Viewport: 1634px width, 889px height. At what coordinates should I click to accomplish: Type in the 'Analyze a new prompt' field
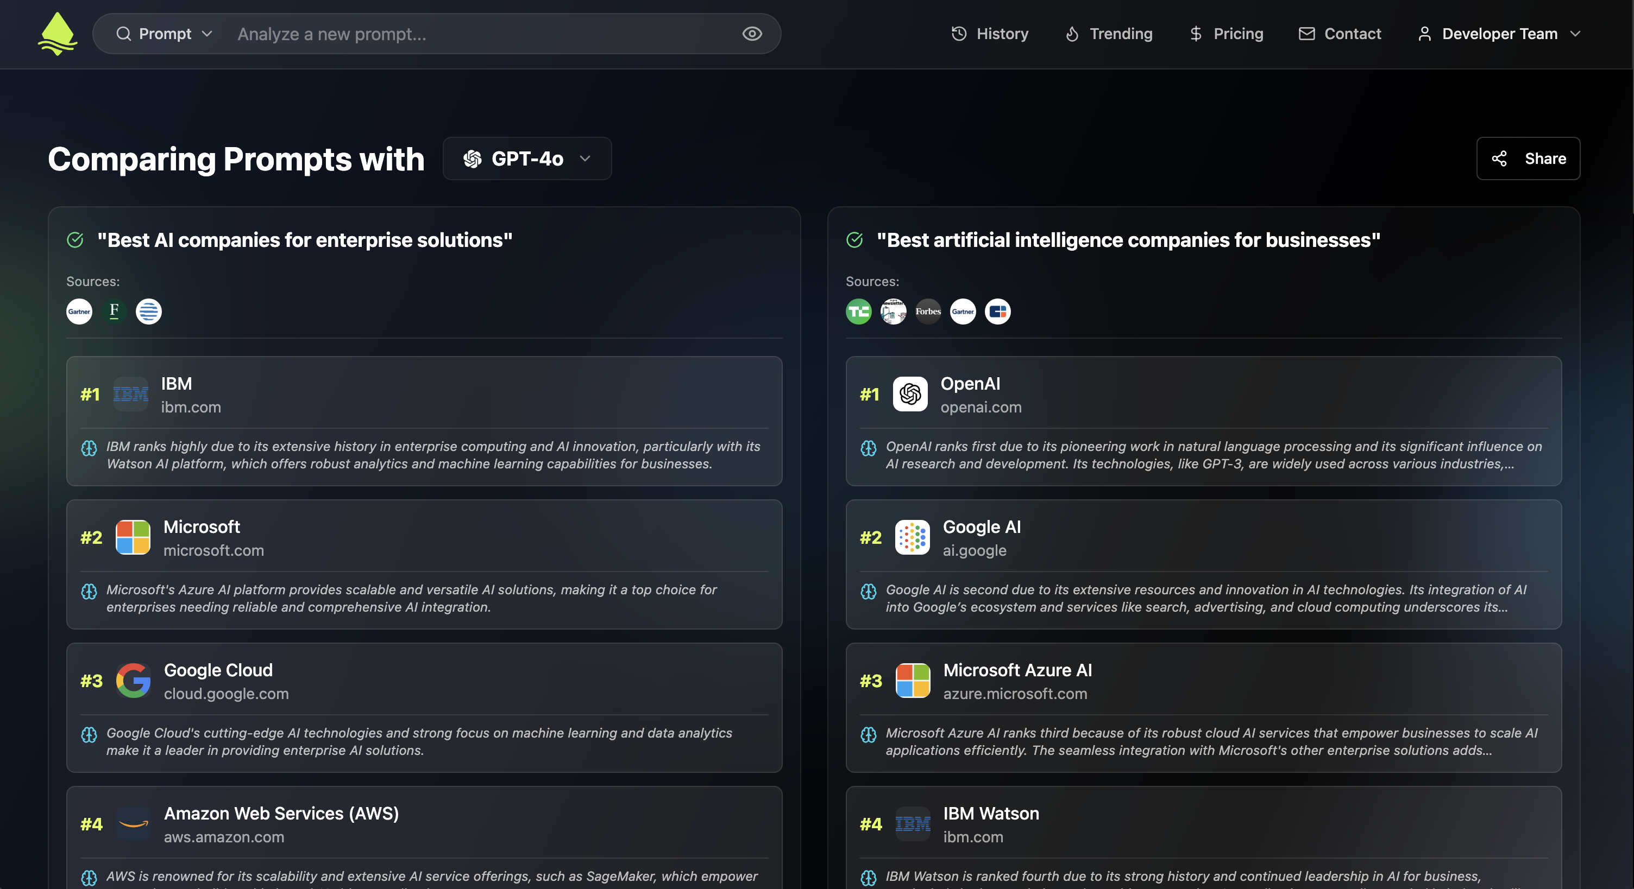click(482, 34)
